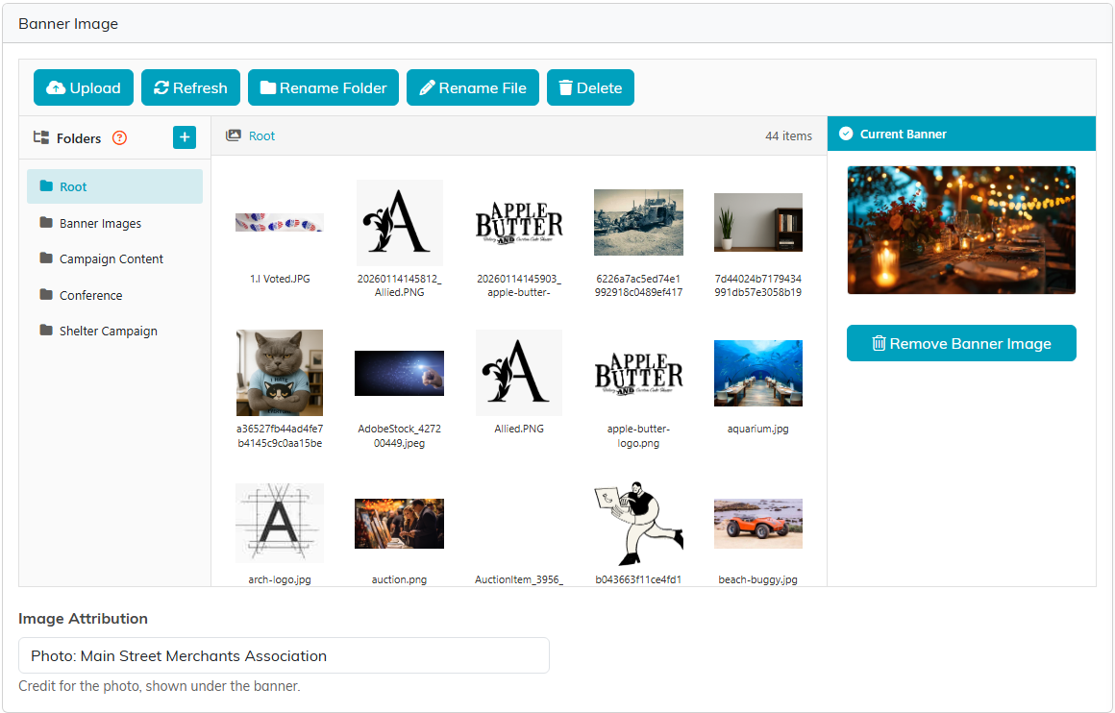Select the Root folder in tree
Screen dimensions: 1115x713
tap(114, 186)
